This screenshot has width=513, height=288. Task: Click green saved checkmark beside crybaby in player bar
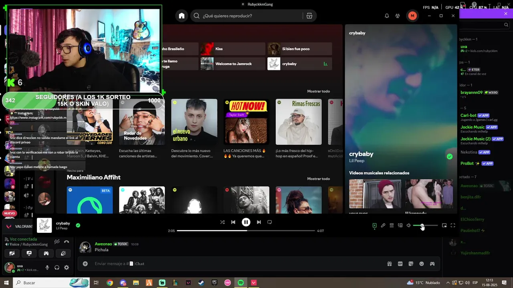coord(78,225)
